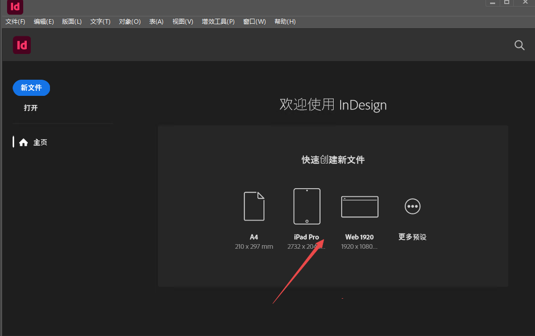Click the InDesign title bar app icon
This screenshot has height=336, width=535.
click(x=15, y=7)
